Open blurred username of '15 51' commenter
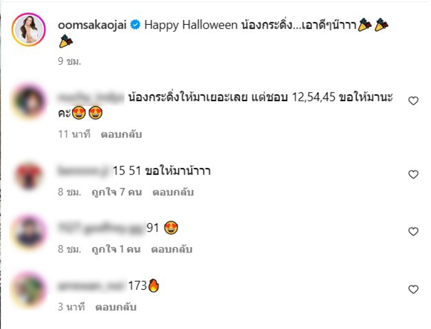The image size is (431, 329). [84, 171]
